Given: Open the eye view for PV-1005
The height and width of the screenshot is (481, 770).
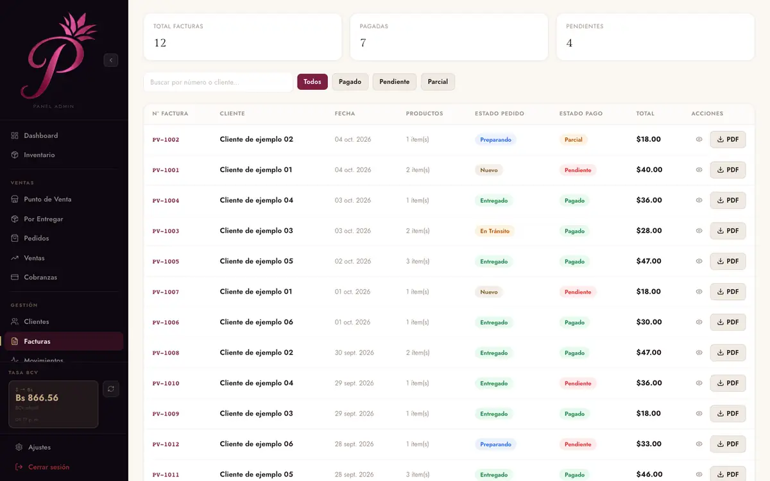Looking at the screenshot, I should click(699, 261).
